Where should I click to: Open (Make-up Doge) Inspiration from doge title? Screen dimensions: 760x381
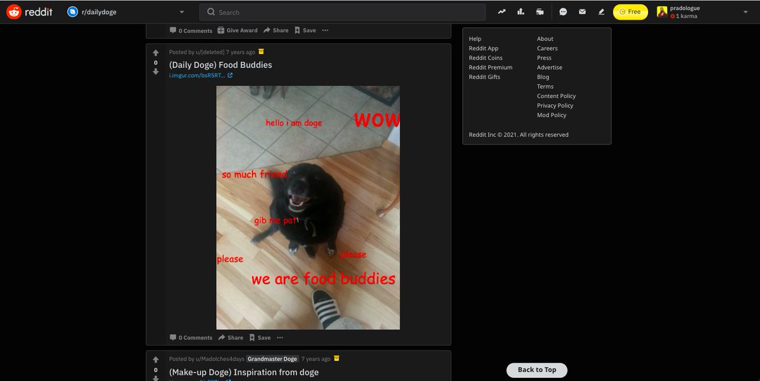pyautogui.click(x=244, y=372)
